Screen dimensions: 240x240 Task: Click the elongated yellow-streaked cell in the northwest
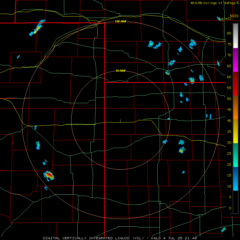click(37, 28)
